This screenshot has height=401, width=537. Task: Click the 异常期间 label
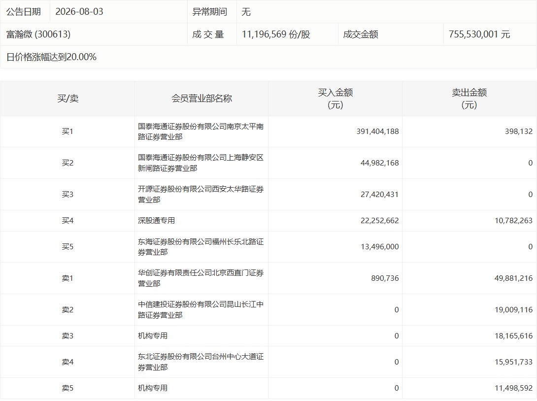[209, 12]
